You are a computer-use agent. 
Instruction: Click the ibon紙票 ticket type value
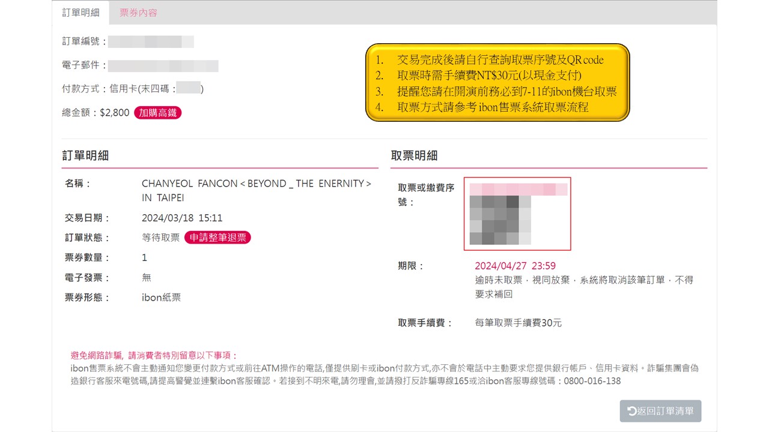tap(161, 297)
